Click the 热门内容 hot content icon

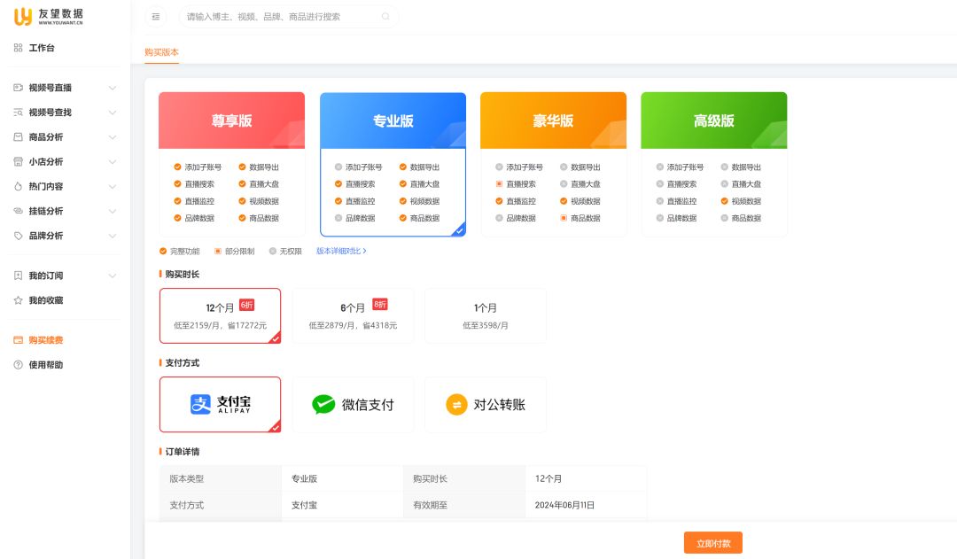coord(19,186)
